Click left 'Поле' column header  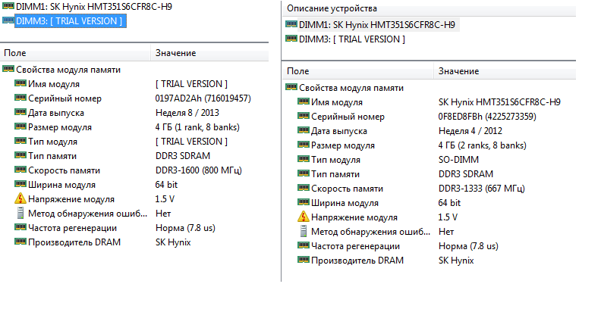click(75, 53)
